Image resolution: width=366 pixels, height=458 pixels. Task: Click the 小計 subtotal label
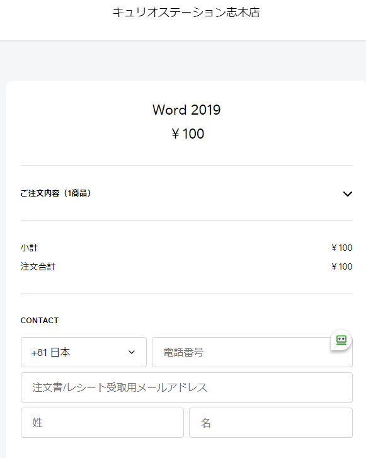click(x=29, y=248)
